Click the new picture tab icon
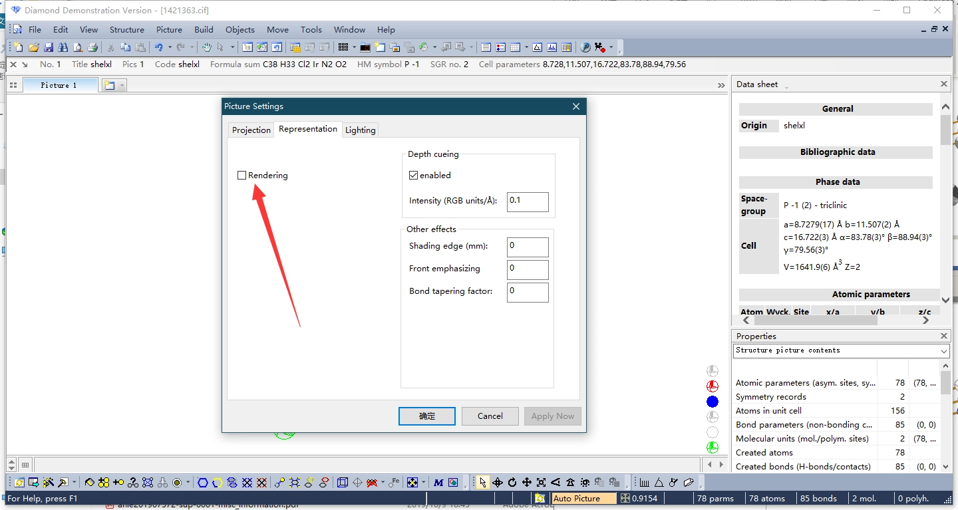The image size is (958, 510). [x=109, y=85]
